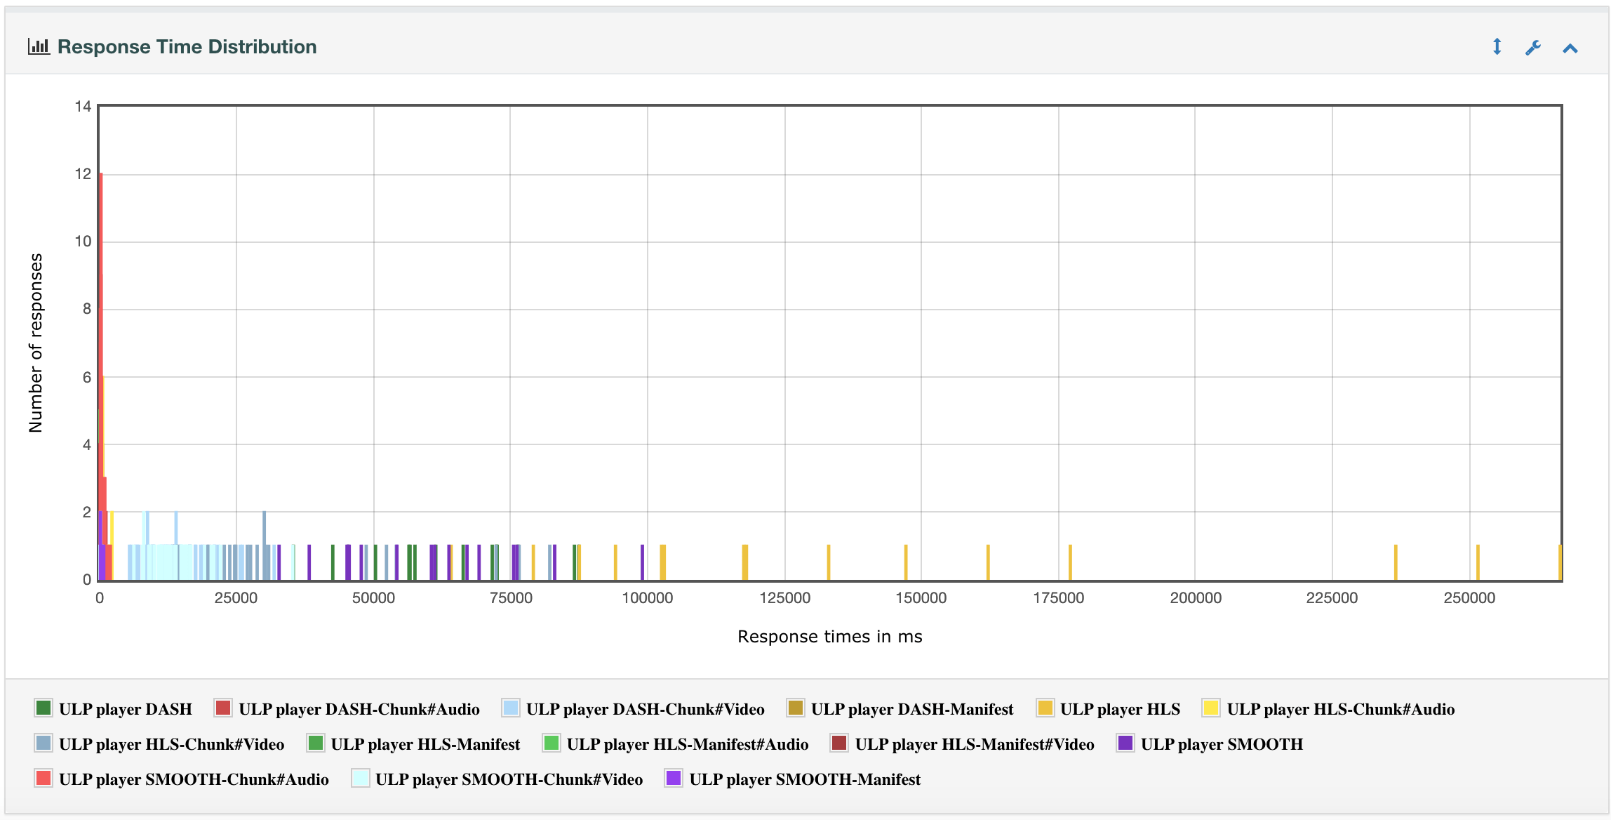Toggle ULP player SMOOTH-Chunk#Audio legend swatch

[x=44, y=778]
